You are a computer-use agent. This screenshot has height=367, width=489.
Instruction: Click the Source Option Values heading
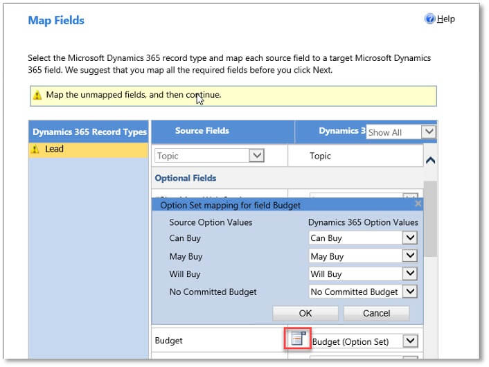(x=211, y=222)
